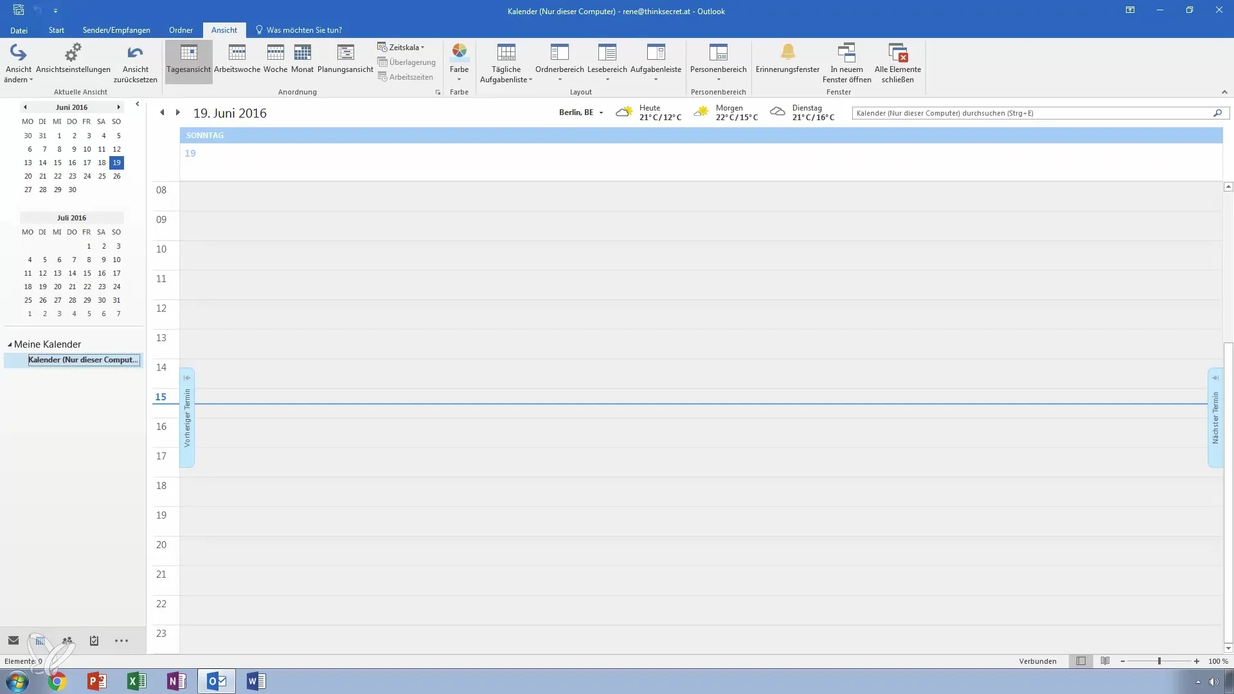Open Chrome from taskbar
Viewport: 1234px width, 694px height.
point(57,681)
